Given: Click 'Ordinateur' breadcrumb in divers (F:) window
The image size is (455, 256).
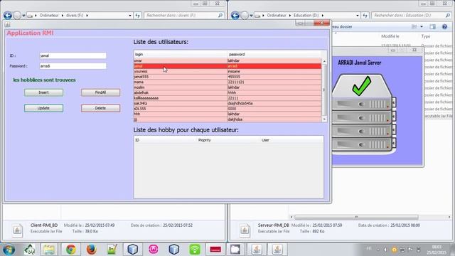Looking at the screenshot, I should pos(49,15).
